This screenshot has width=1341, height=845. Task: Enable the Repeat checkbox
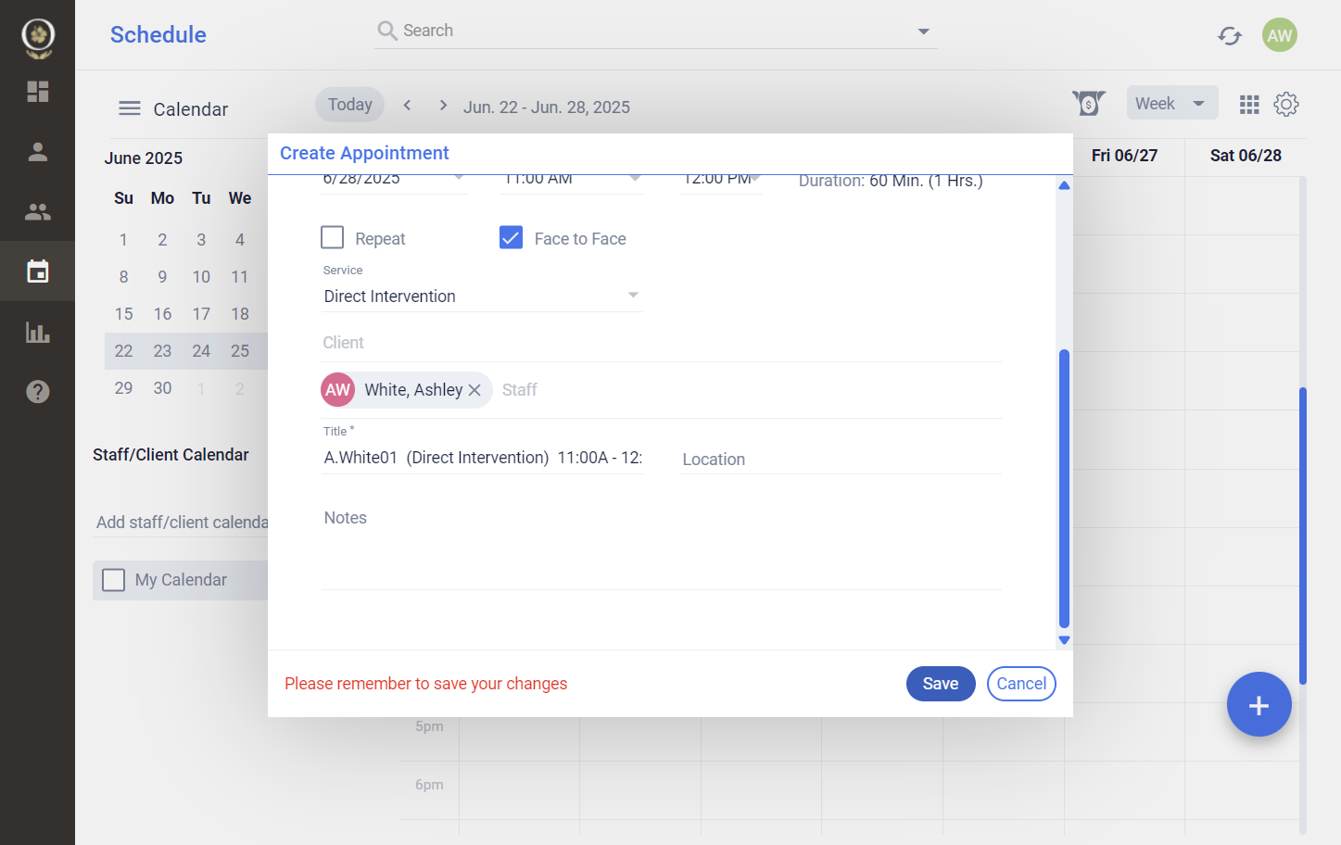(x=333, y=237)
